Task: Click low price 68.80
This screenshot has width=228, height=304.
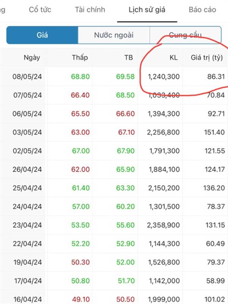Action: 80,77
